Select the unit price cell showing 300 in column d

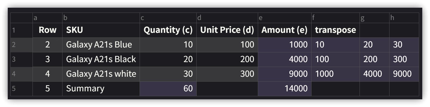click(227, 74)
